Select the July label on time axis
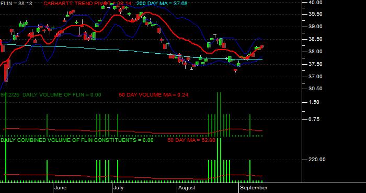Screen dimensions: 366x193 (x=119, y=188)
